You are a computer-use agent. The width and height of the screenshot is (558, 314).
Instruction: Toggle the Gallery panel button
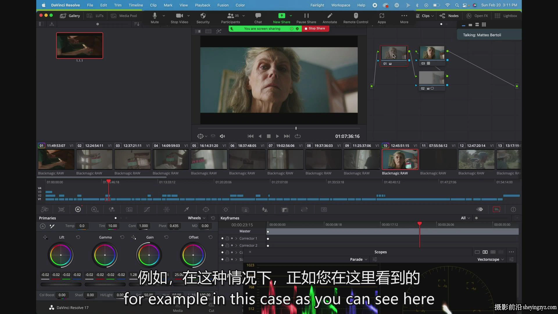[70, 16]
